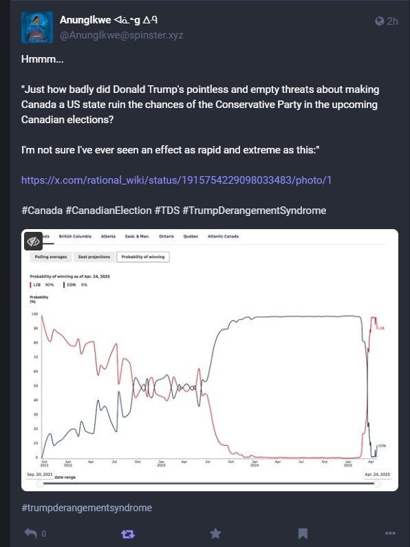Click the right date range slider handle

377,484
